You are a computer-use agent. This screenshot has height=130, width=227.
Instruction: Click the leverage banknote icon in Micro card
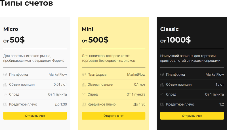(5, 104)
